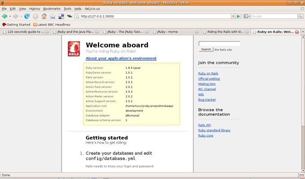Viewport: 305px width, 179px height.
Task: Close the Riding the Rails tab
Action: click(247, 32)
